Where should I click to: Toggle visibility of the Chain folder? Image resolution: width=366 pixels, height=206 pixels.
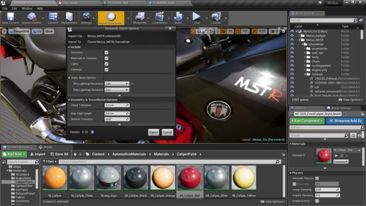[292, 61]
